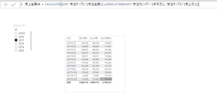Select the 2017年12月 row label
The image size is (217, 110).
pos(72,79)
